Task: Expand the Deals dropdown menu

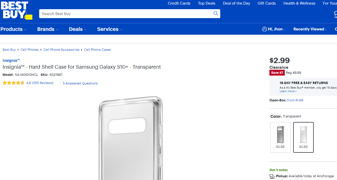Action: click(x=78, y=29)
